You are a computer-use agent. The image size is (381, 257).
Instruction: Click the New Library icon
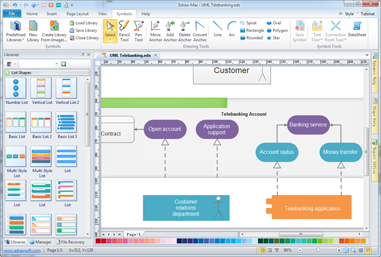pyautogui.click(x=32, y=31)
